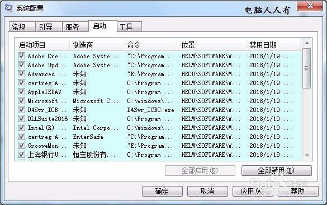Screen dimensions: 327x205
Task: Click the 命令 column header
Action: point(151,45)
